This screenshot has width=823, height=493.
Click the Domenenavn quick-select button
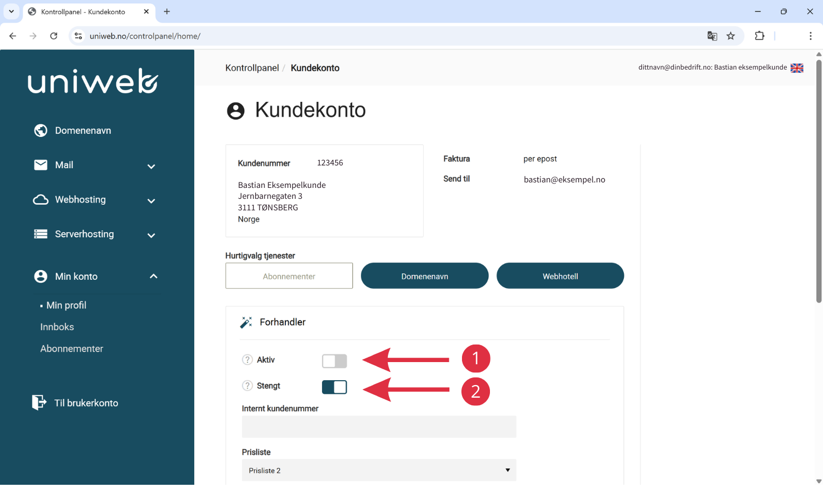point(425,276)
